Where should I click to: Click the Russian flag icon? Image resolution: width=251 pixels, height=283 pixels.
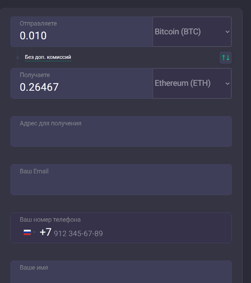pos(27,232)
